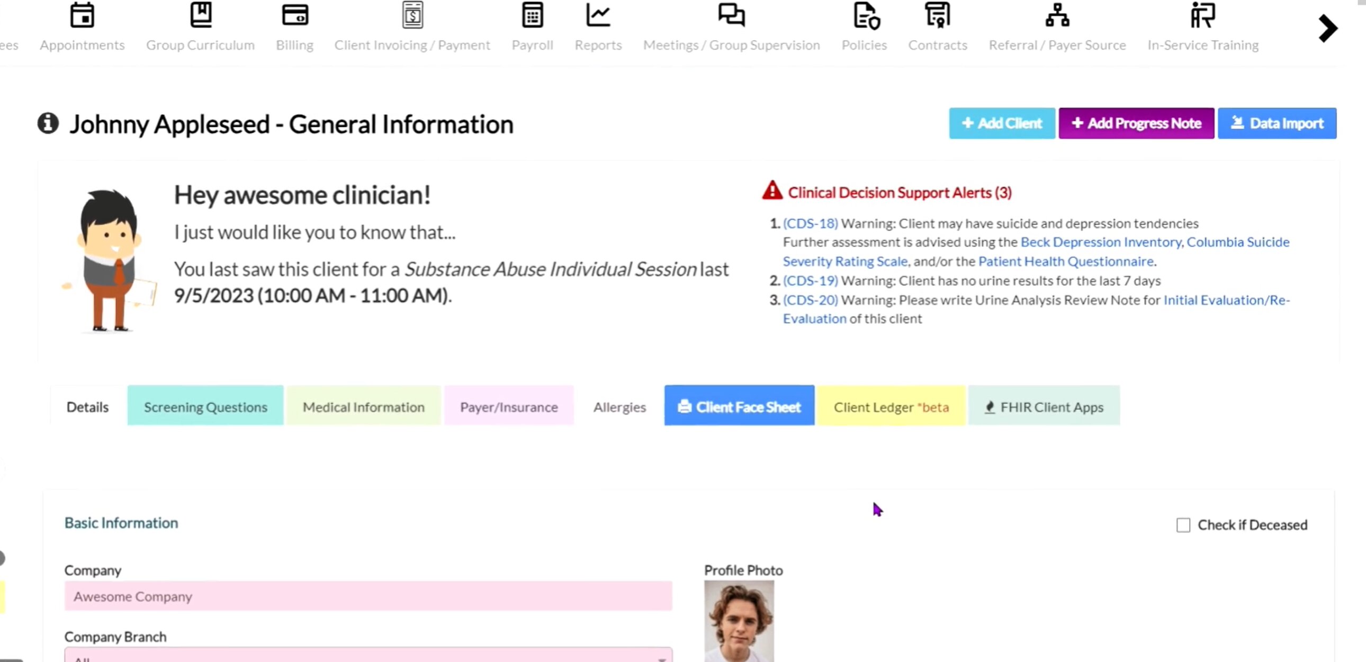Expand the Company Branch dropdown

(368, 655)
